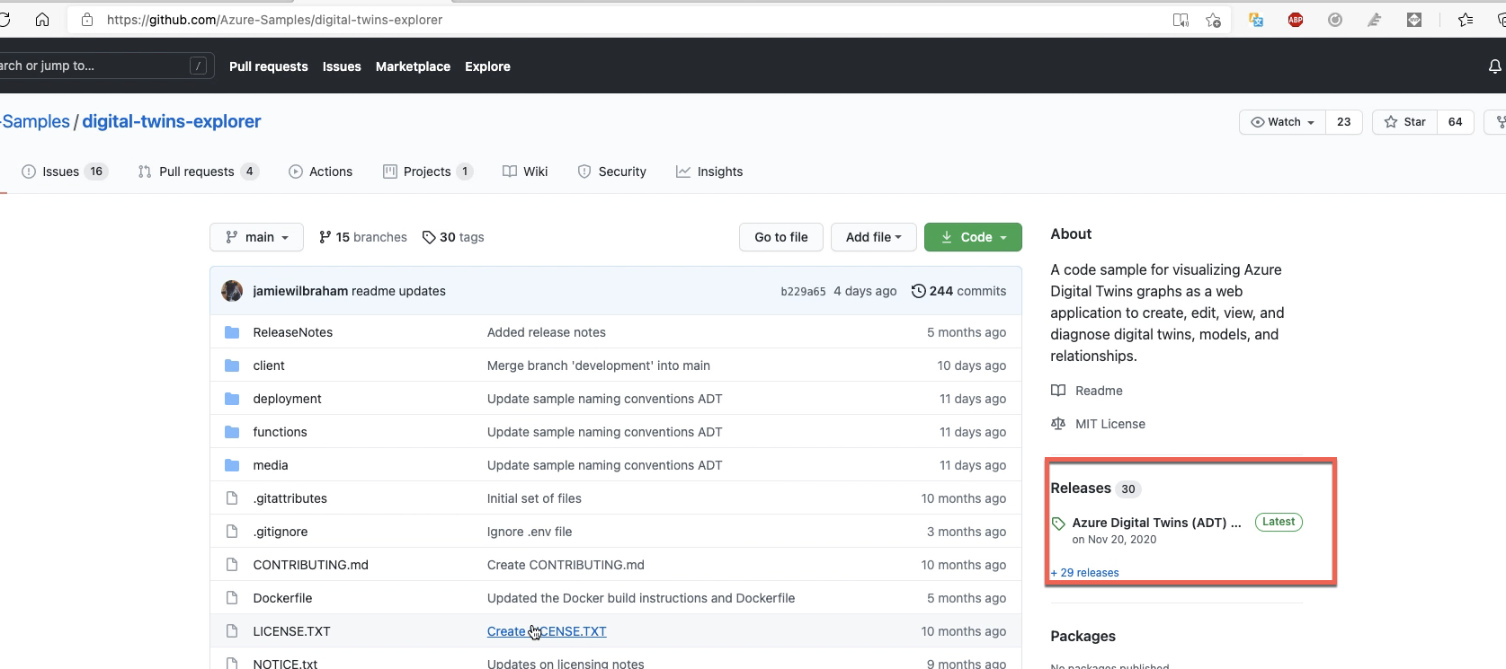The image size is (1506, 669).
Task: Click the GitHub search input field
Action: click(x=105, y=66)
